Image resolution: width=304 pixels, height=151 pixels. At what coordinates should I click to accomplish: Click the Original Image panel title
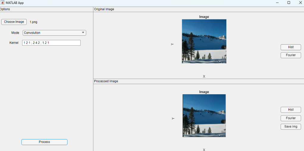click(104, 9)
